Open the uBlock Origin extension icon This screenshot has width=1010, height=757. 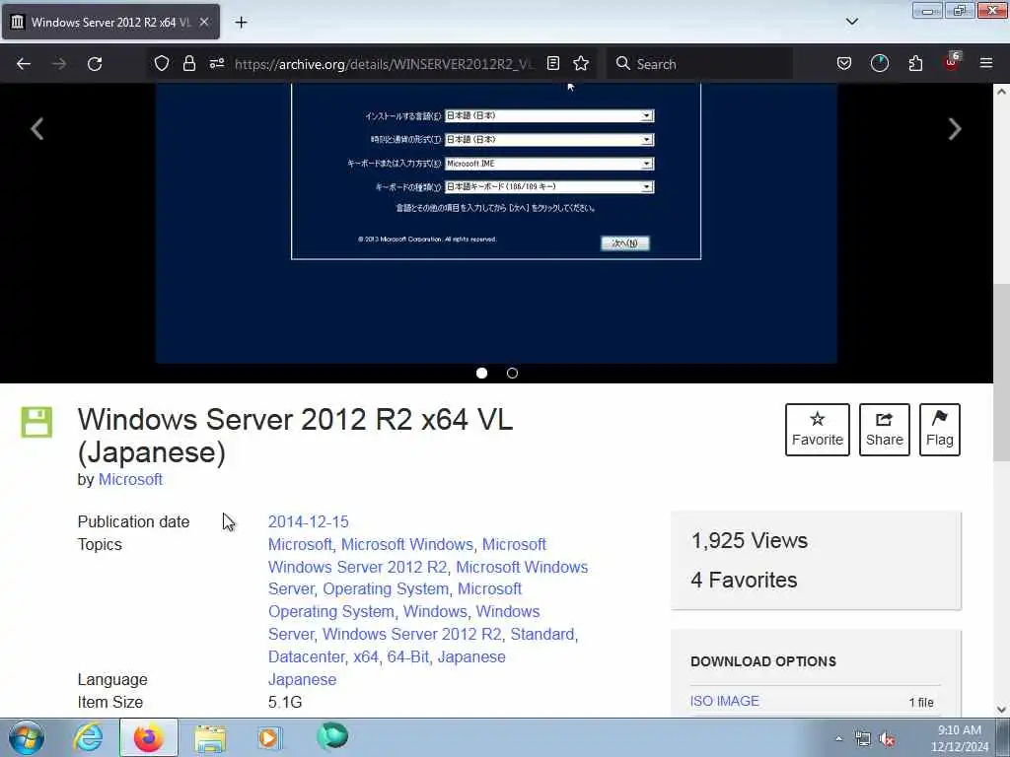coord(952,62)
